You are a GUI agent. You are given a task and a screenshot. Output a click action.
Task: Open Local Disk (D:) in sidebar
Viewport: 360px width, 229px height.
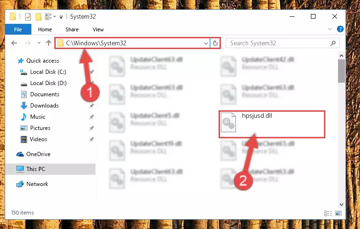click(48, 83)
